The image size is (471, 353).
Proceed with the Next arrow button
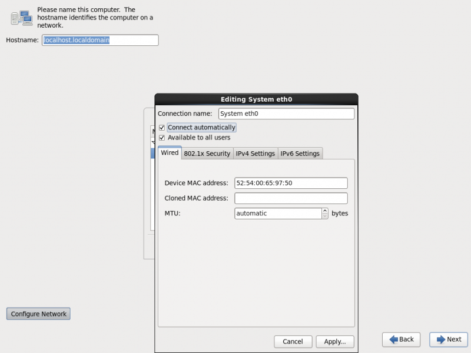(x=448, y=339)
